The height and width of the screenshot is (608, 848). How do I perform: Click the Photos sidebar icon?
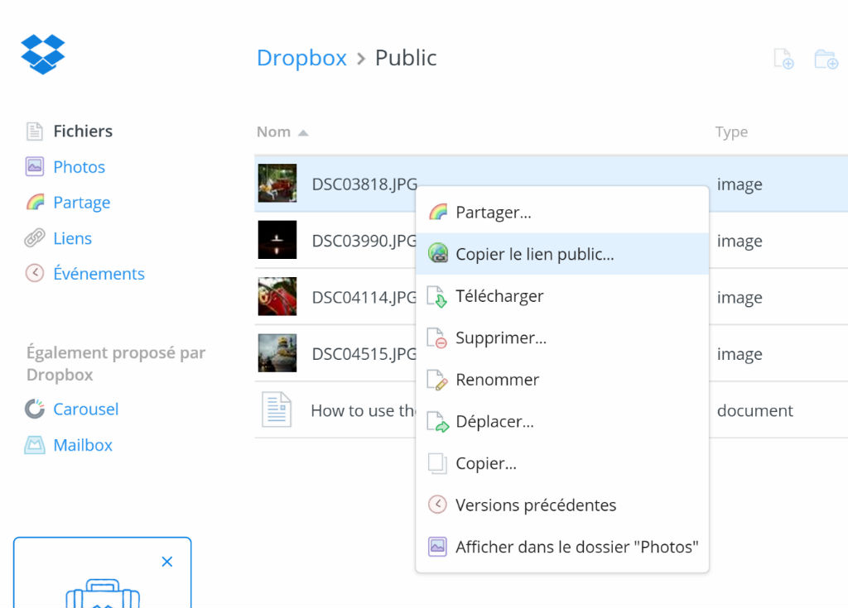coord(35,166)
